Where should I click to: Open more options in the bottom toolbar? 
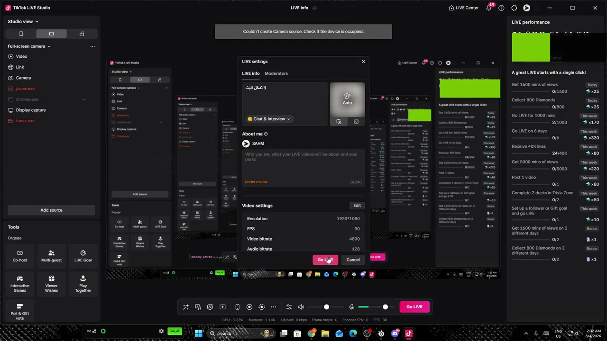273,307
